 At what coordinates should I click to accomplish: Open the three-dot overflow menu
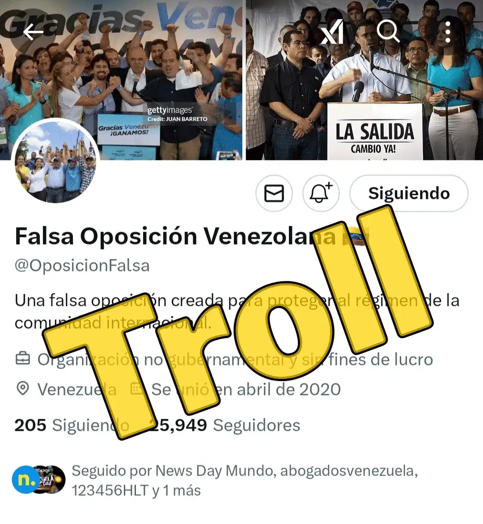(448, 32)
